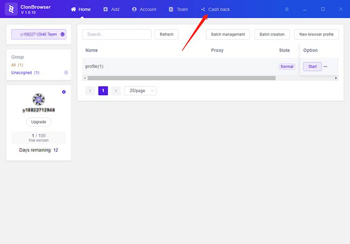Open Batch creation

pos(272,34)
